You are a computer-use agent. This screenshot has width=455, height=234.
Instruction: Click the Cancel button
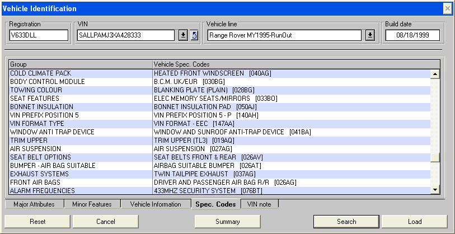106,222
